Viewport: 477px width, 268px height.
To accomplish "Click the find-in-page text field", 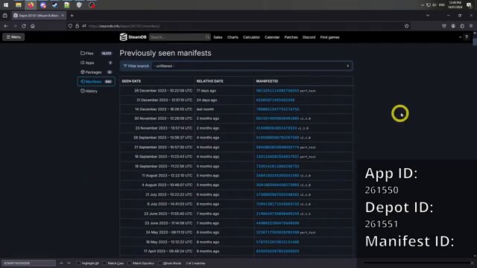I will 29,263.
